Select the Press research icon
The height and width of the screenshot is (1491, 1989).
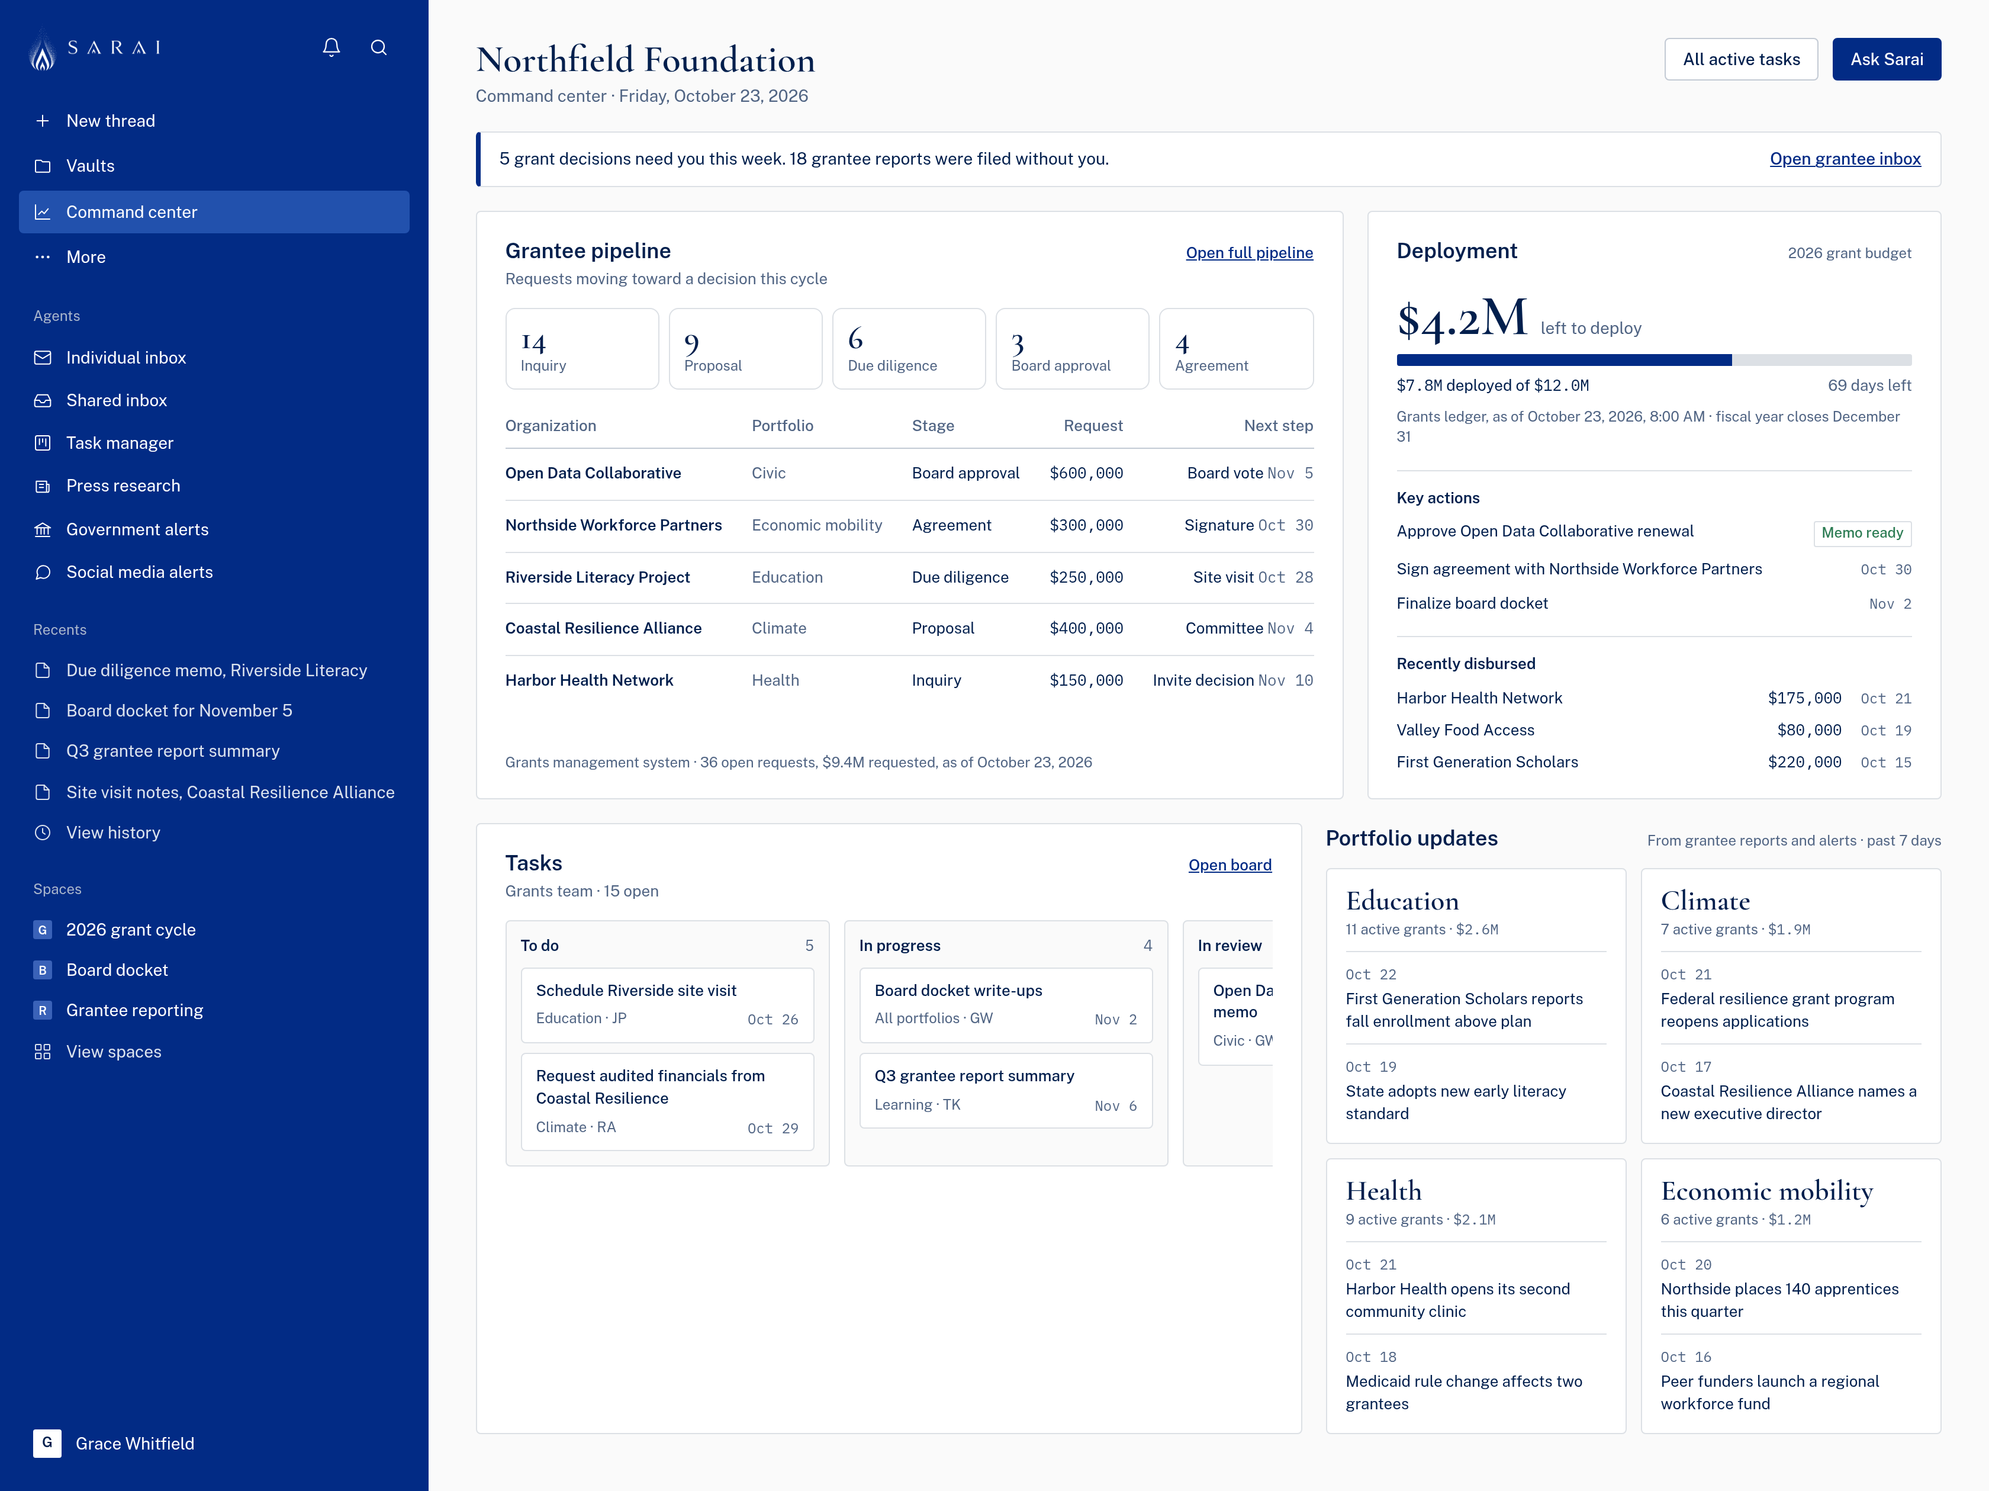click(42, 487)
